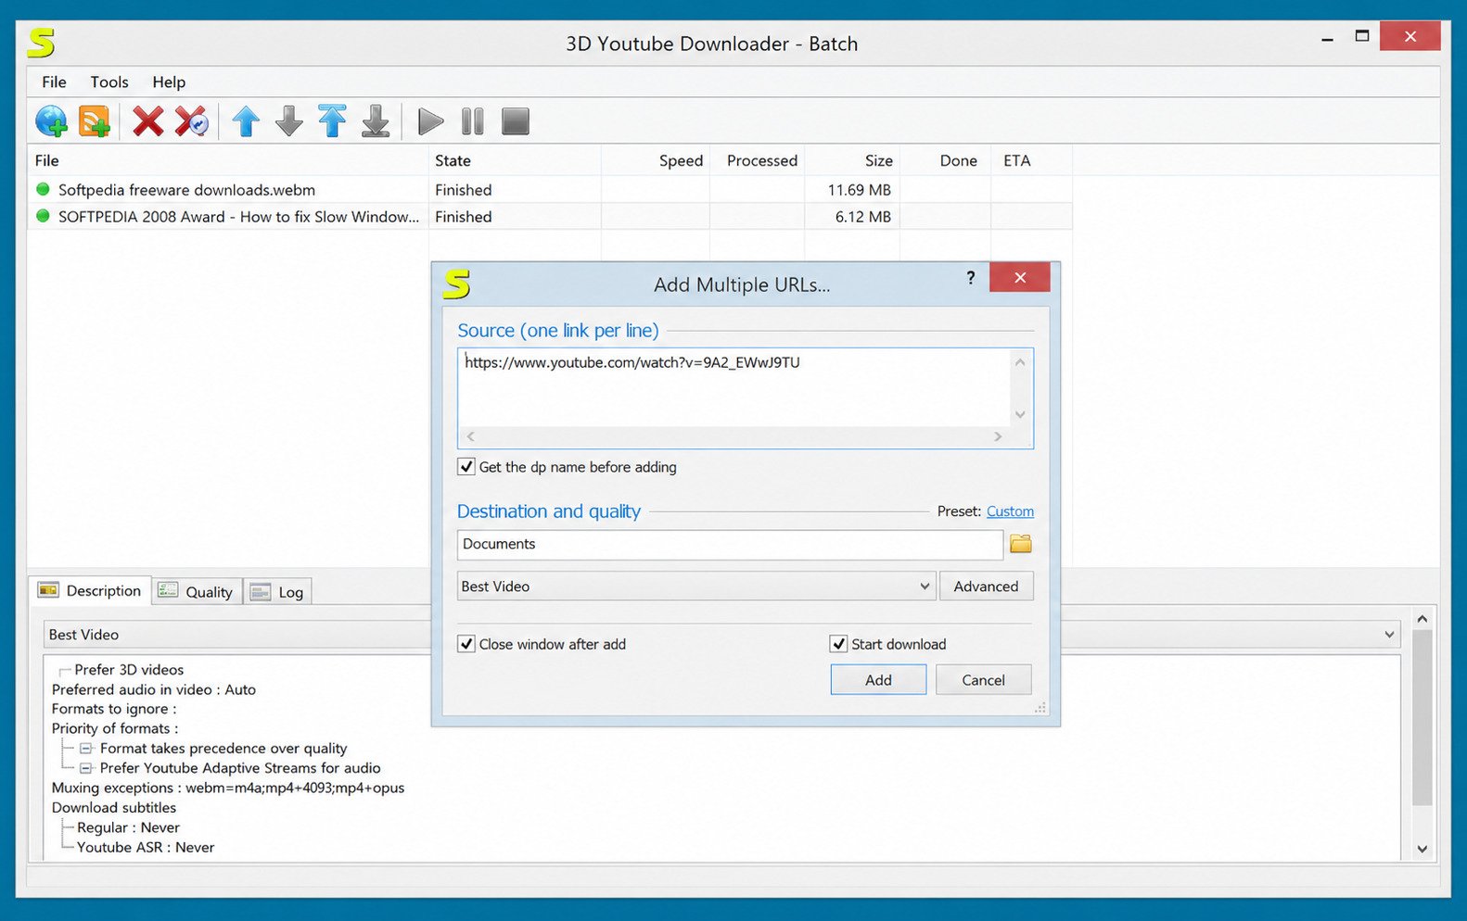Click the Description tab icon
Image resolution: width=1467 pixels, height=921 pixels.
click(48, 590)
